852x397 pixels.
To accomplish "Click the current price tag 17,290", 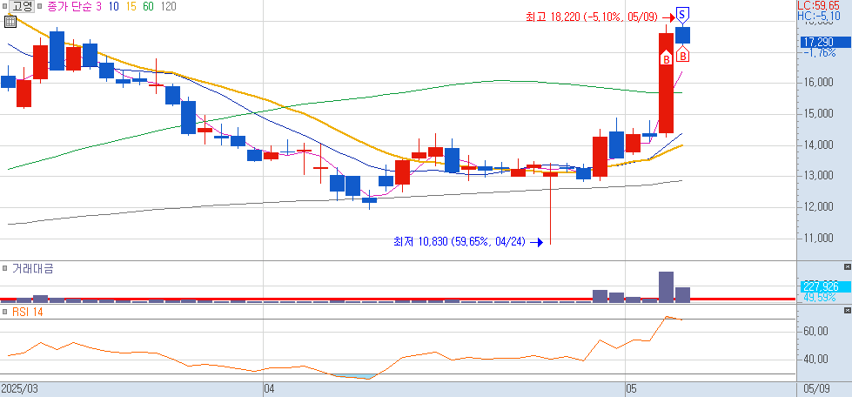I will click(824, 42).
